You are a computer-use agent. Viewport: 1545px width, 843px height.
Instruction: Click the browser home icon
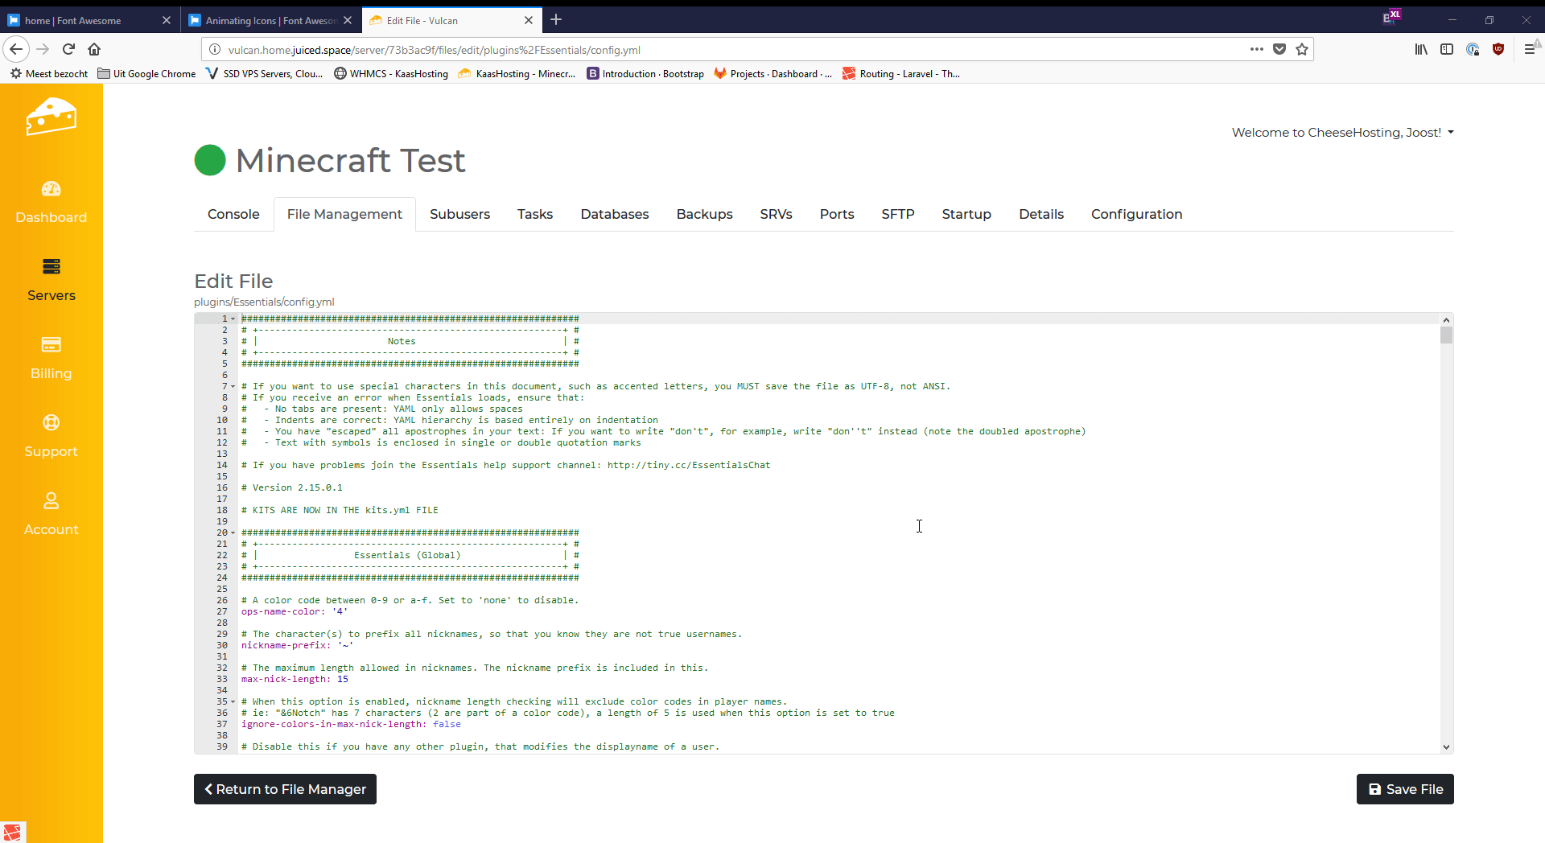(x=94, y=49)
